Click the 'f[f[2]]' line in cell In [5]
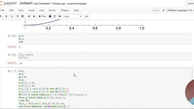194x109 pixels. tap(24, 58)
